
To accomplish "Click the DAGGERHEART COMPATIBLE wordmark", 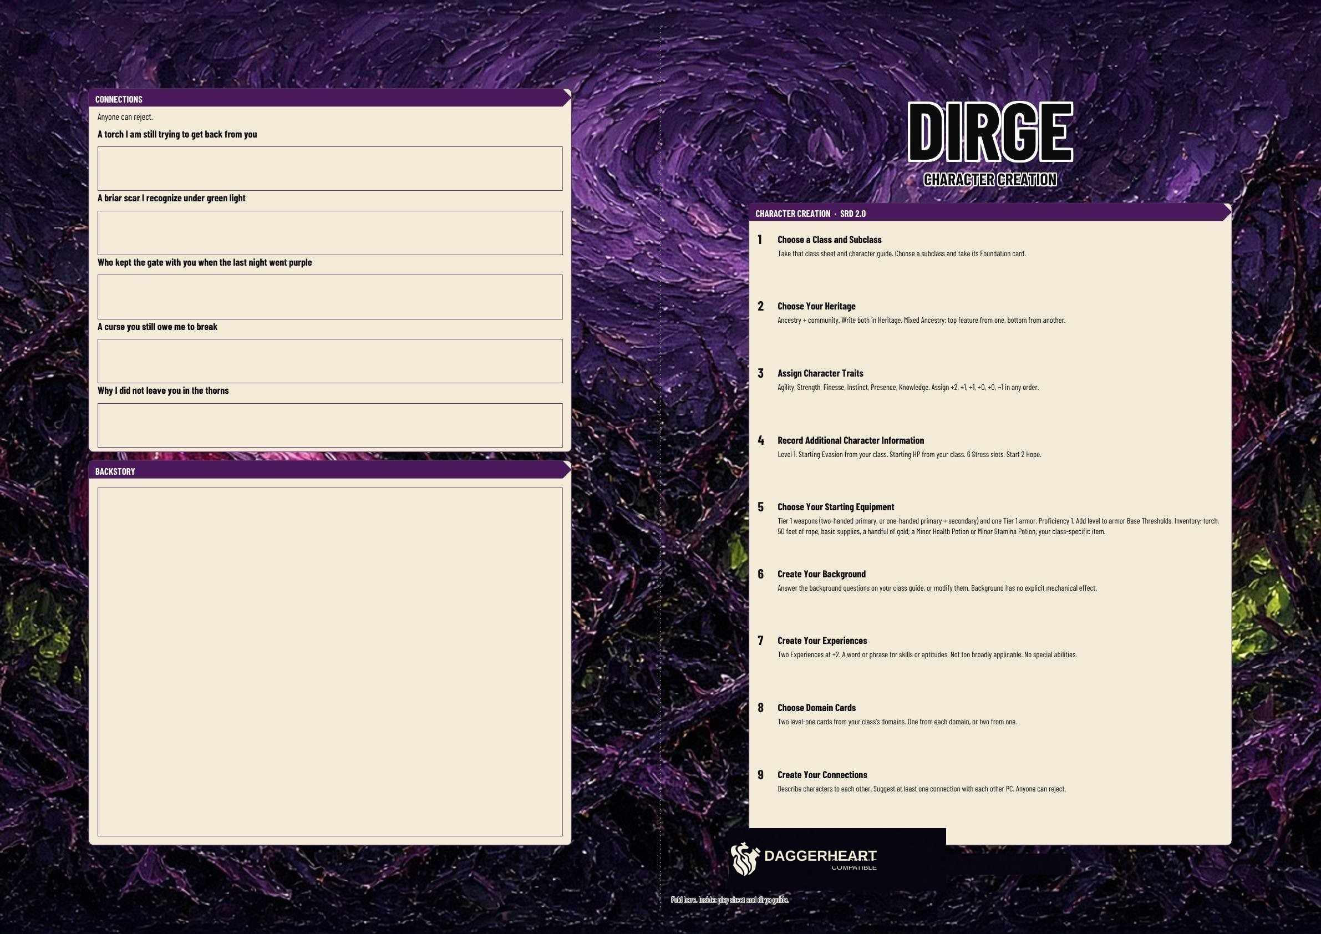I will coord(820,859).
